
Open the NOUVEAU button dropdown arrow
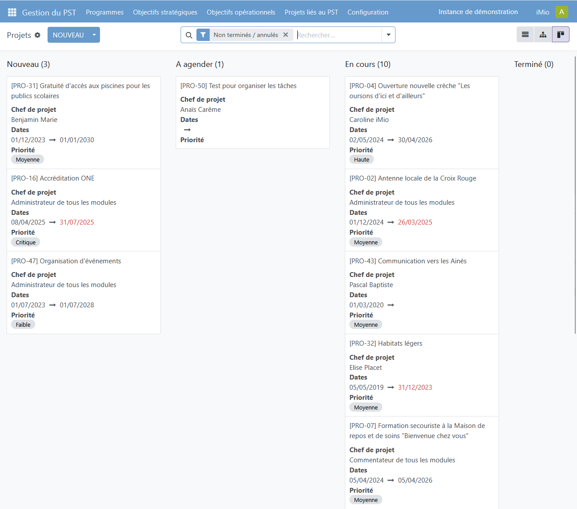94,35
